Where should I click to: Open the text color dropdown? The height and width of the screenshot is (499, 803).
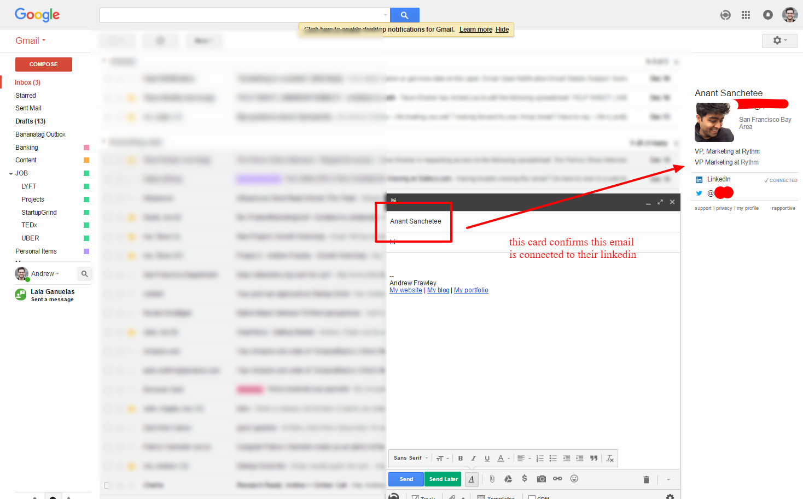(503, 459)
